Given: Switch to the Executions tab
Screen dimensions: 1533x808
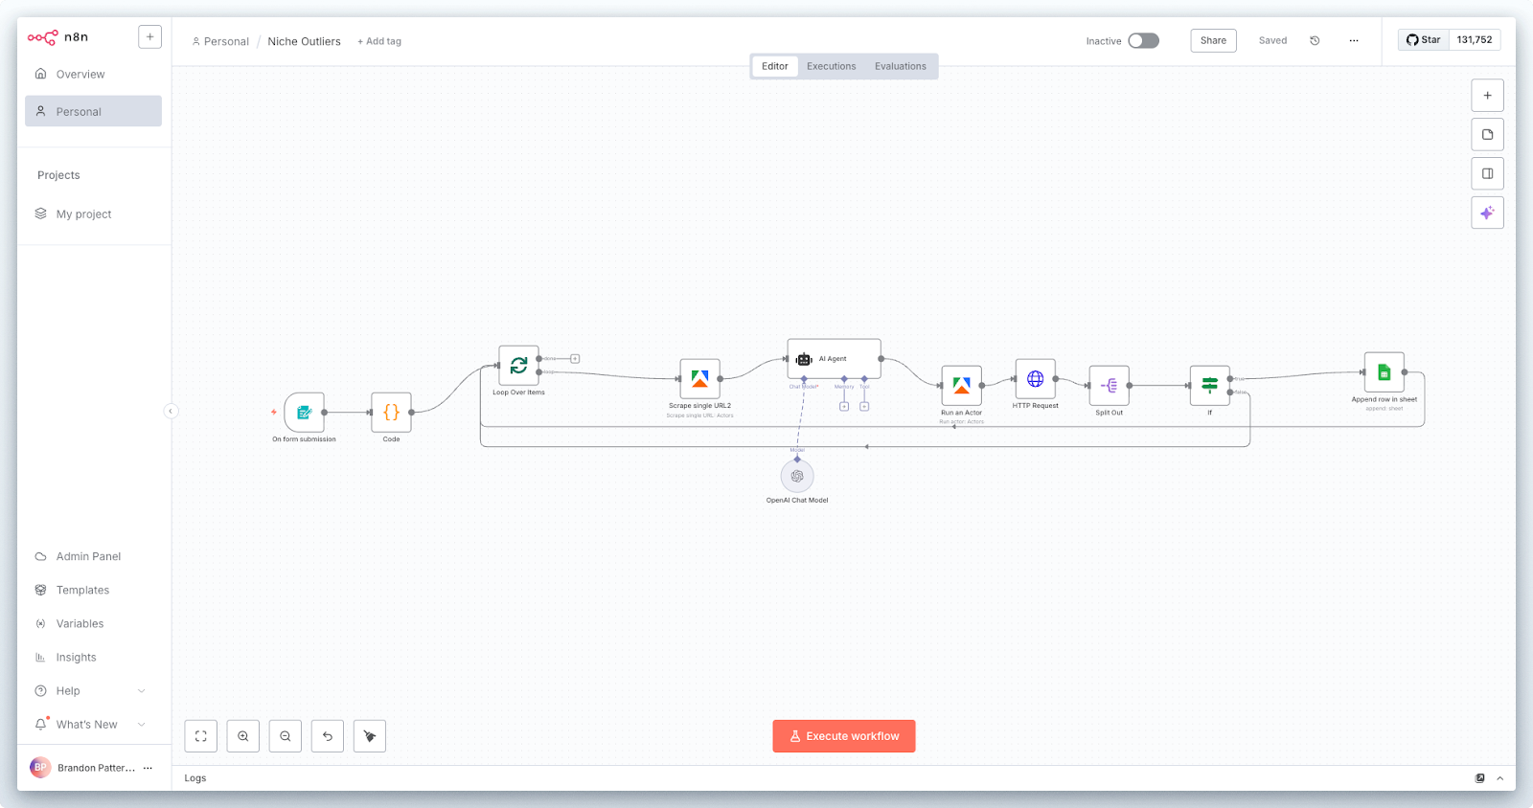Looking at the screenshot, I should tap(831, 67).
